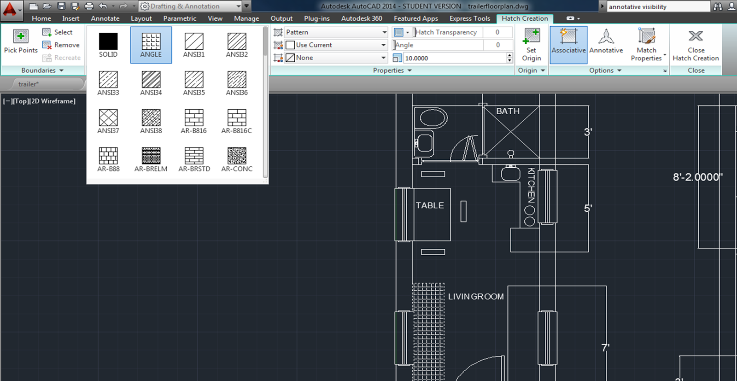Open the Insert ribbon tab
The image size is (737, 381).
click(x=70, y=18)
